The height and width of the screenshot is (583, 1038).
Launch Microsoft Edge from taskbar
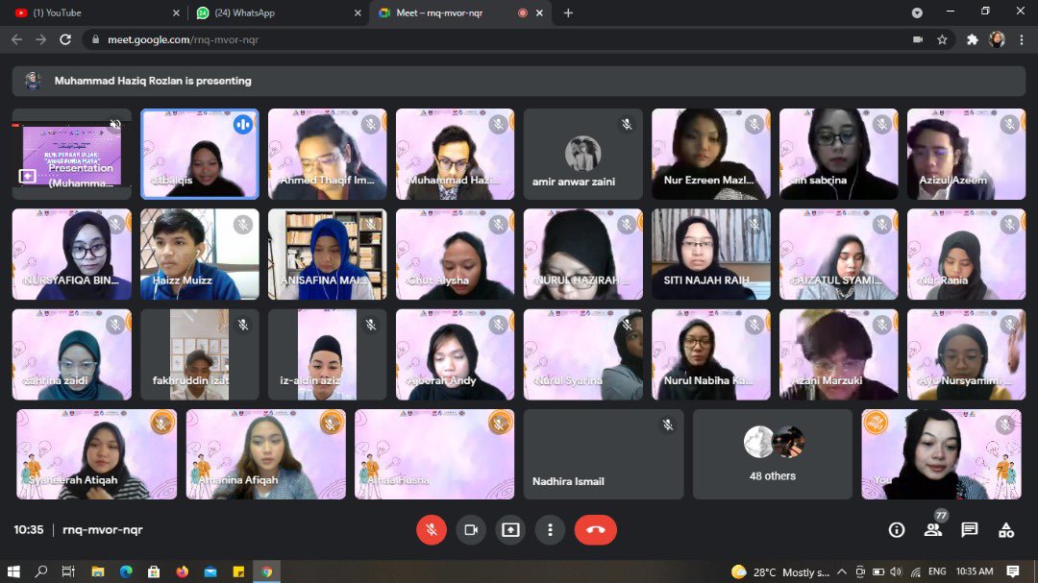click(x=126, y=571)
